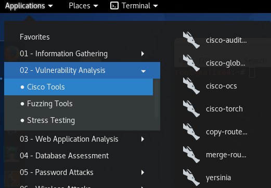The width and height of the screenshot is (271, 188).
Task: Expand the 01 - Information Gathering arrow
Action: coord(143,54)
